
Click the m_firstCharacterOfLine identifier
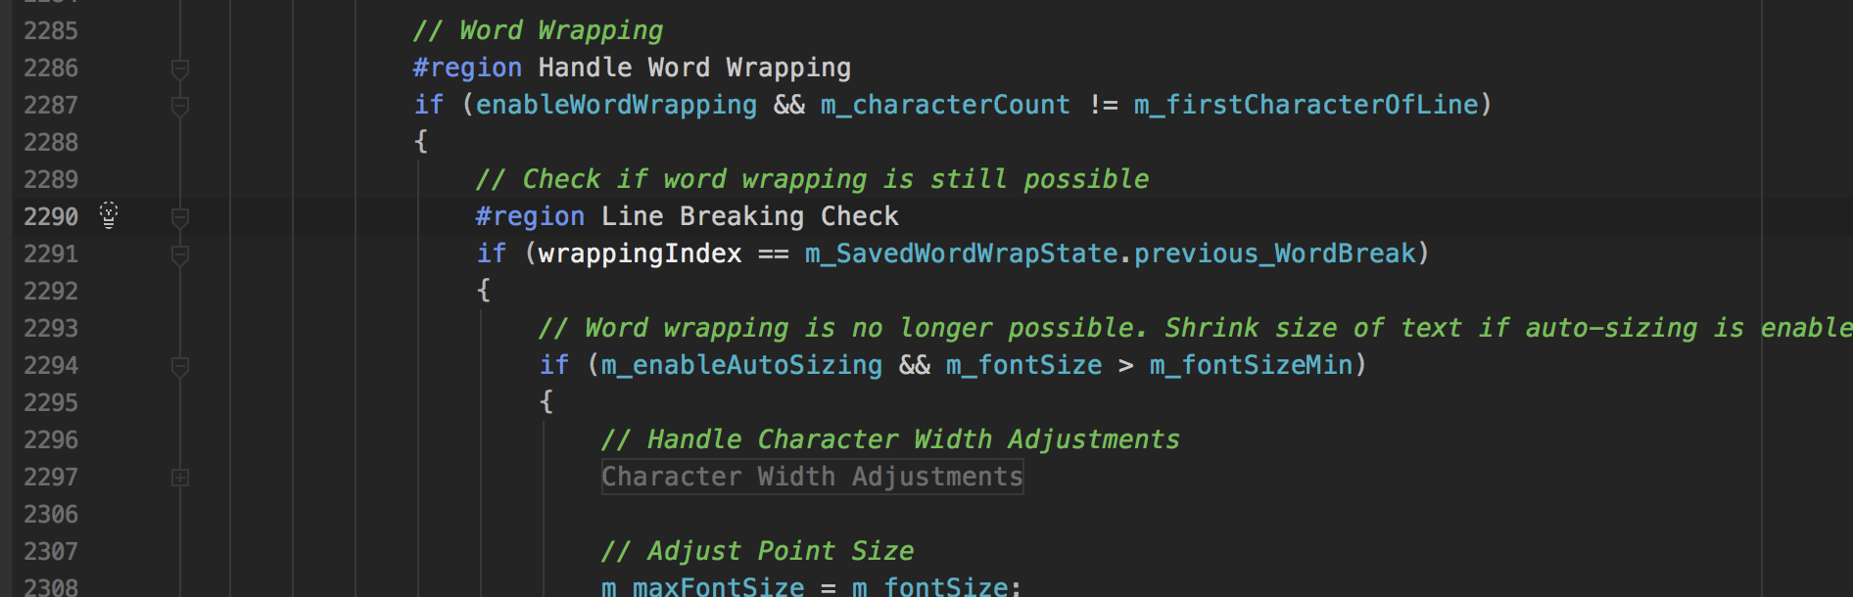click(1307, 105)
